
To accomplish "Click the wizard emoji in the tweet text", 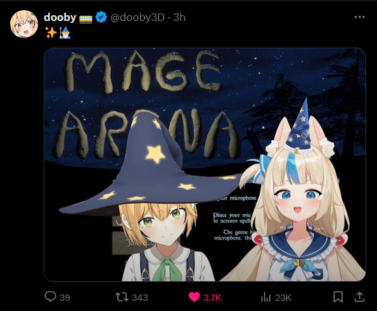I will pyautogui.click(x=65, y=32).
